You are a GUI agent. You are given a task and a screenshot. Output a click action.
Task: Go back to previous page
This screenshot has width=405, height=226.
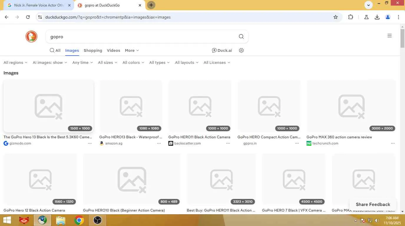[x=6, y=17]
